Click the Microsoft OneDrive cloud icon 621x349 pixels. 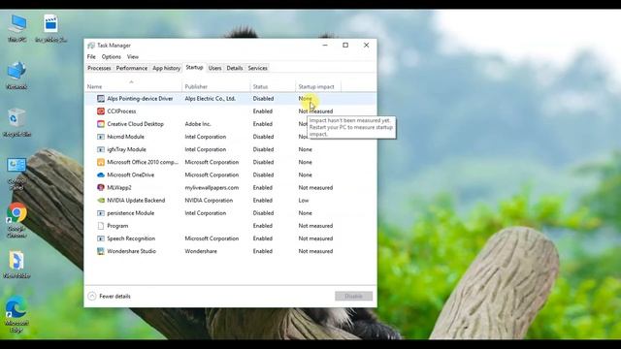coord(101,174)
